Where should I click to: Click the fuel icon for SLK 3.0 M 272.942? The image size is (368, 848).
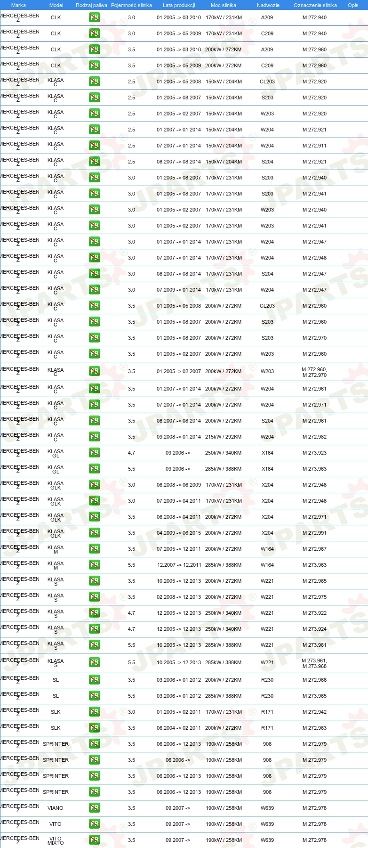click(x=94, y=712)
